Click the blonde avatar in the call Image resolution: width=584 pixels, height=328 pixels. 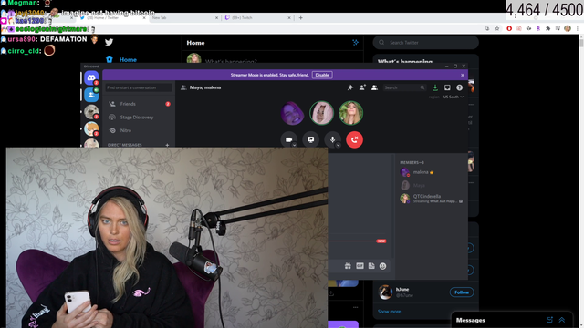pos(350,113)
